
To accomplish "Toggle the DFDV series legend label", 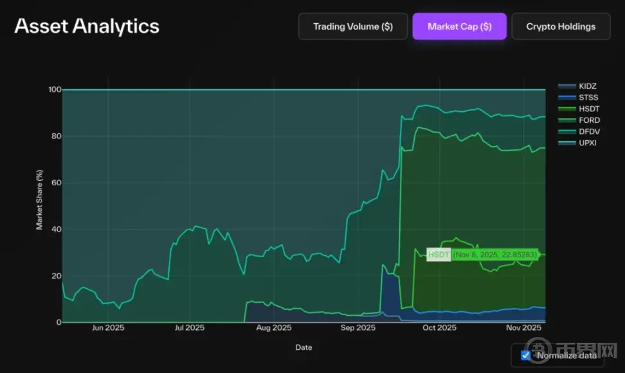I will tap(590, 131).
